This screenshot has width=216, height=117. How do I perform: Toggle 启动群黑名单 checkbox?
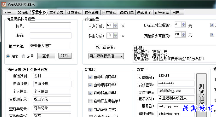point(90,93)
